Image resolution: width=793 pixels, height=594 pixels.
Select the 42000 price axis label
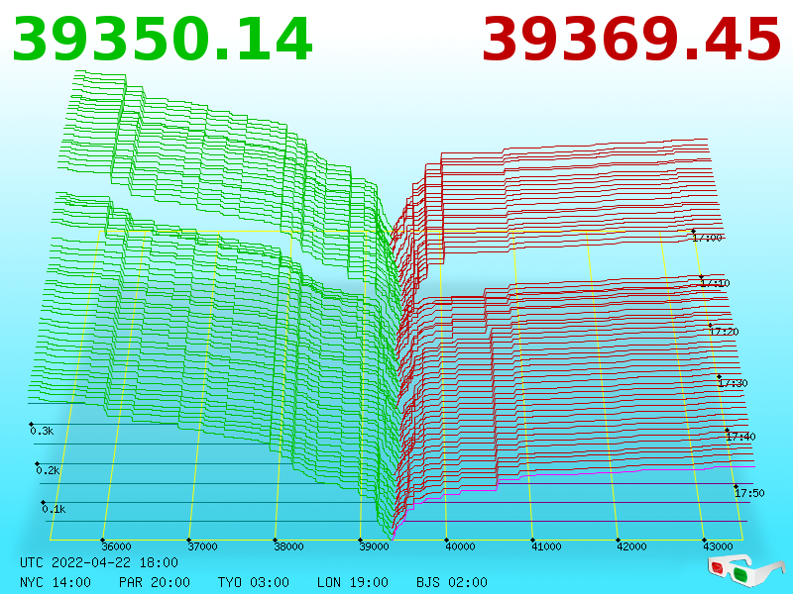point(631,546)
